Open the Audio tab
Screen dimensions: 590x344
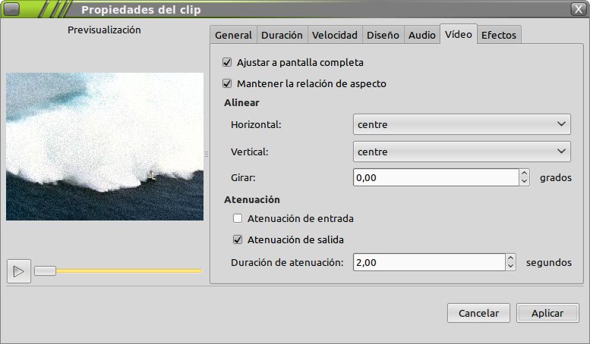pyautogui.click(x=421, y=35)
